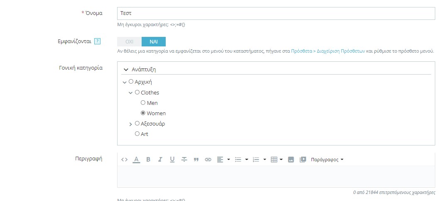This screenshot has height=201, width=439.
Task: Open the Πρόσθετα > Διαχείριση Πρόσθετων link
Action: pos(328,51)
